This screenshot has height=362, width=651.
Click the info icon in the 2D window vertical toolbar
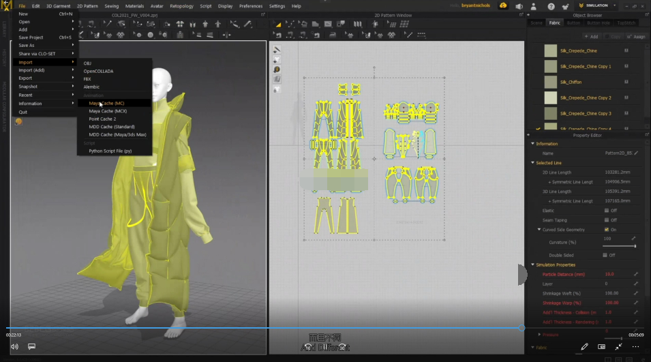(x=277, y=70)
